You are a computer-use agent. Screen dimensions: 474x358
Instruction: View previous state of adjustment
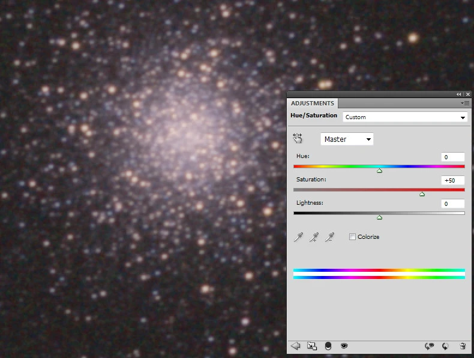[x=429, y=346]
